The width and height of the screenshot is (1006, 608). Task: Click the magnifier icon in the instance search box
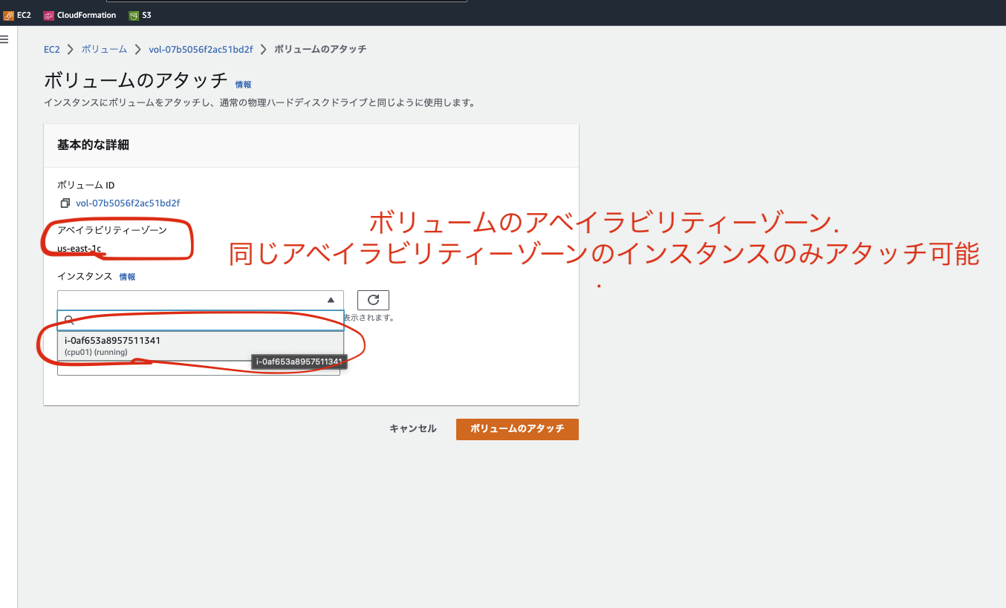pyautogui.click(x=70, y=319)
